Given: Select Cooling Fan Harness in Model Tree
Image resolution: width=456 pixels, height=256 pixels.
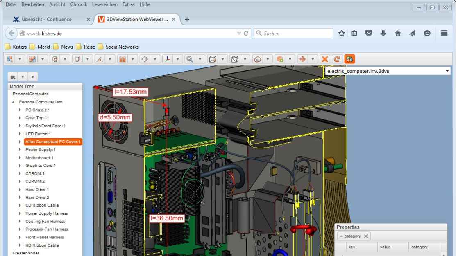Looking at the screenshot, I should [45, 222].
